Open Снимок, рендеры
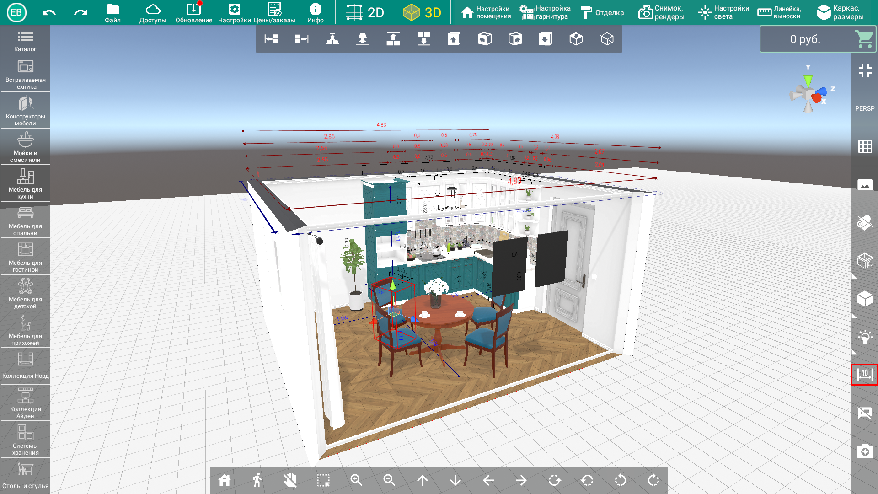The image size is (878, 494). 661,12
